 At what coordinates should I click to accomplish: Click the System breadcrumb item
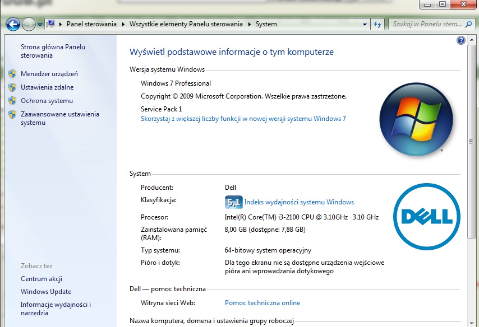click(266, 24)
